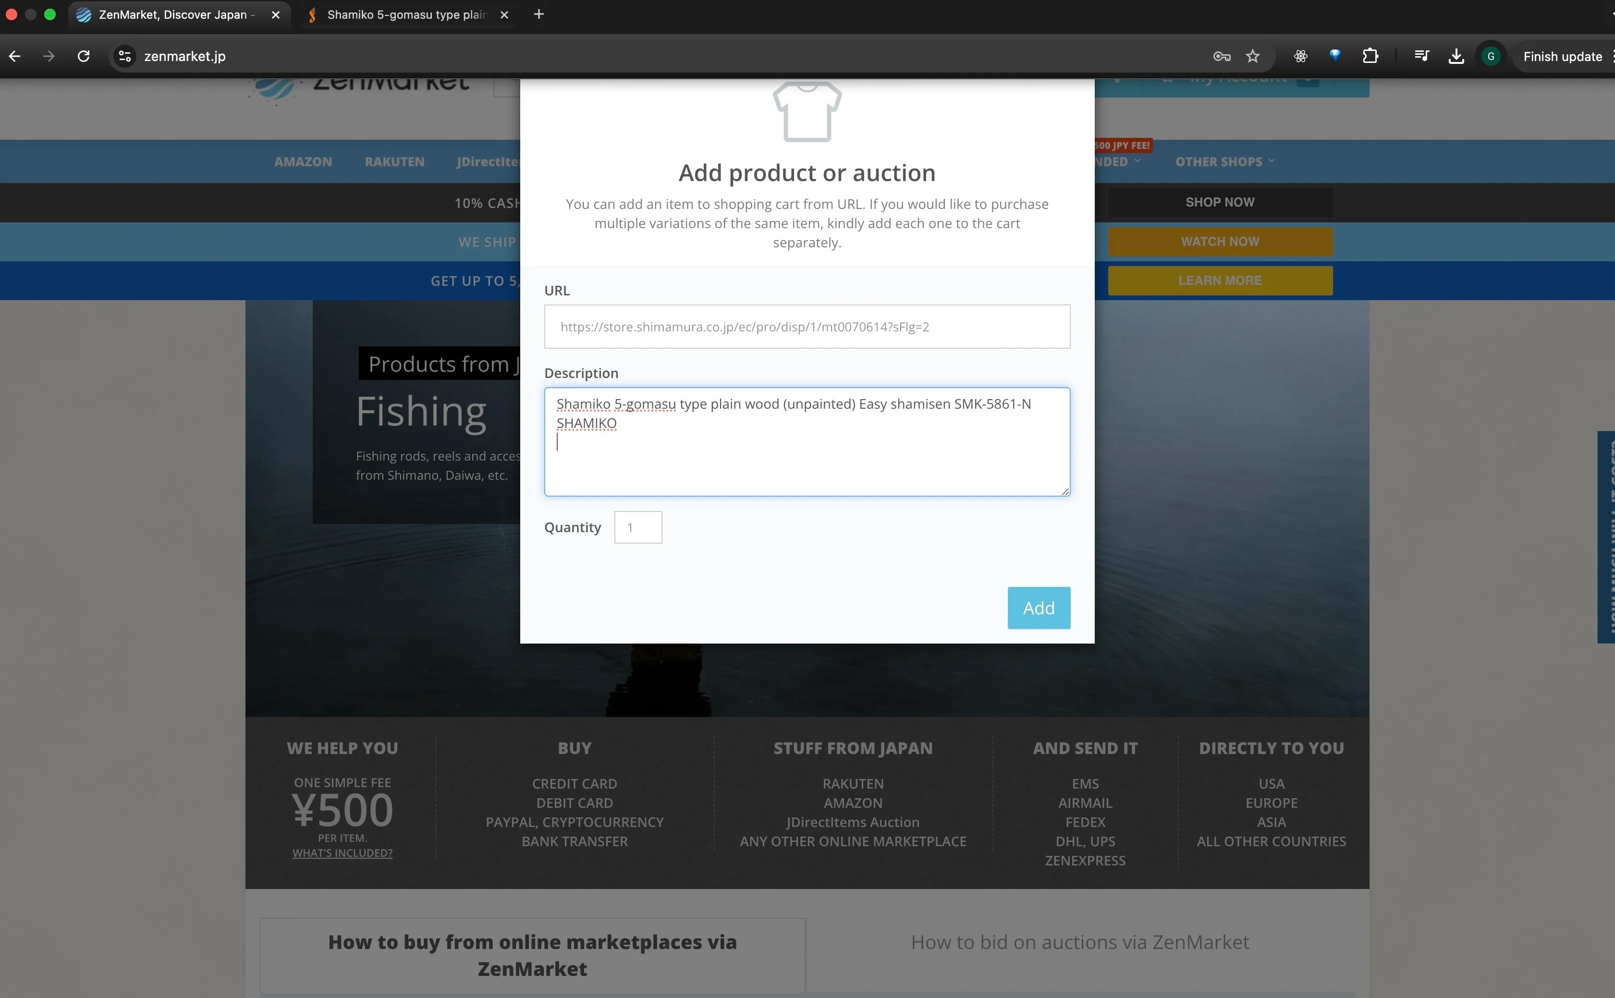Viewport: 1615px width, 998px height.
Task: Click the Add button in dialog
Action: click(x=1038, y=608)
